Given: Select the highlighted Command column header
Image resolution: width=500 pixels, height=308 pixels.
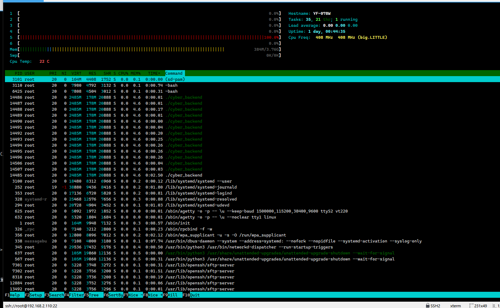Looking at the screenshot, I should point(174,73).
